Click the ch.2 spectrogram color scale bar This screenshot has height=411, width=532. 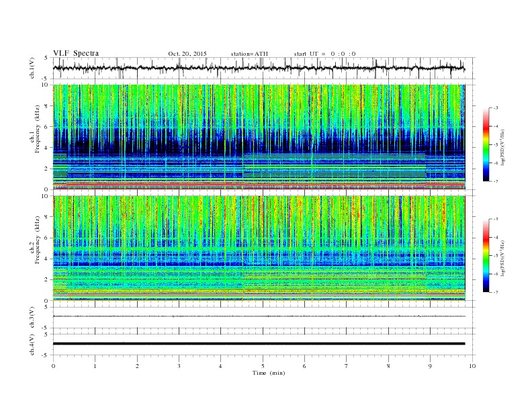click(486, 256)
